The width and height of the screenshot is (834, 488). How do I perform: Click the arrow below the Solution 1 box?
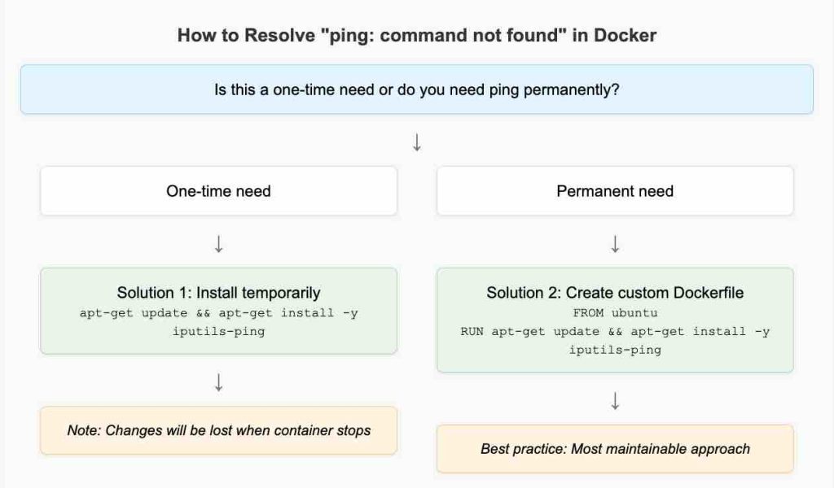click(x=218, y=382)
